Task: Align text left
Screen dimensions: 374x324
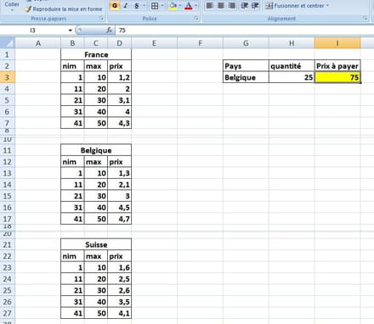Action: pyautogui.click(x=210, y=6)
